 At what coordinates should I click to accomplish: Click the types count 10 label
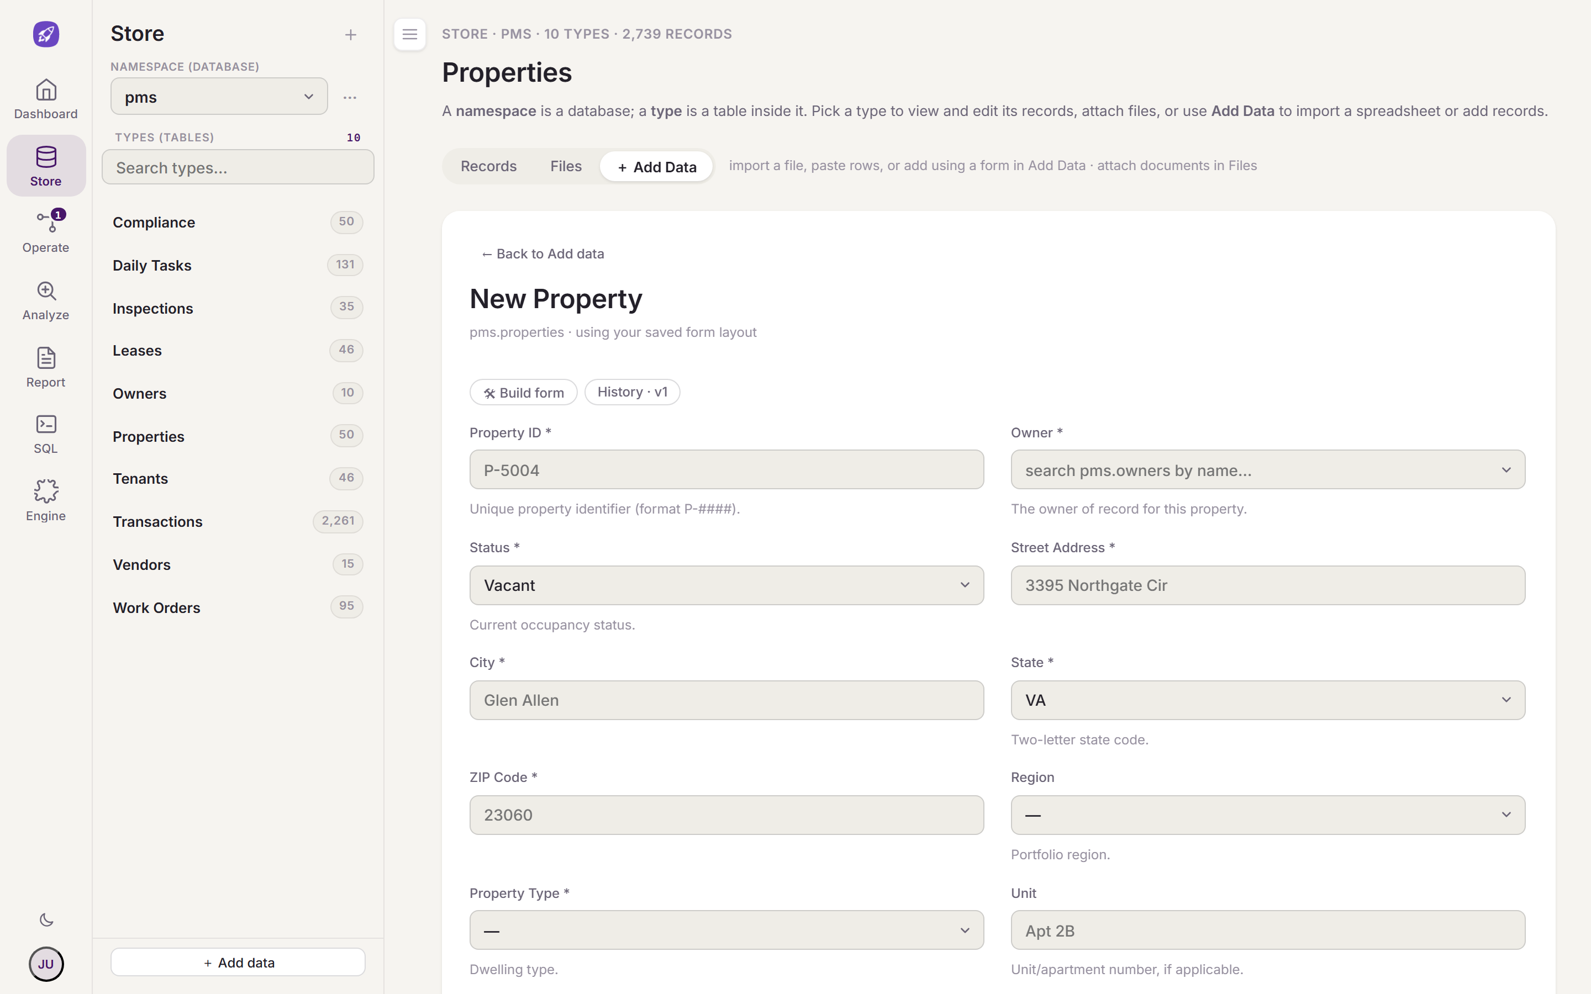point(354,138)
